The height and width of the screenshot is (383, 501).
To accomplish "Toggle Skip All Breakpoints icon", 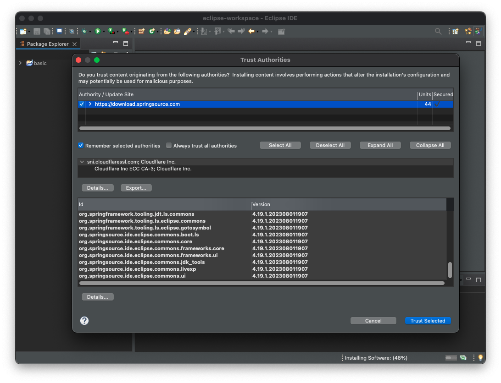I will 72,31.
